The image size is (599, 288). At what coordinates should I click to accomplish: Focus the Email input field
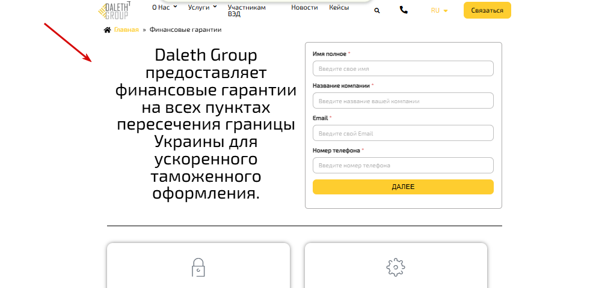[x=403, y=133]
